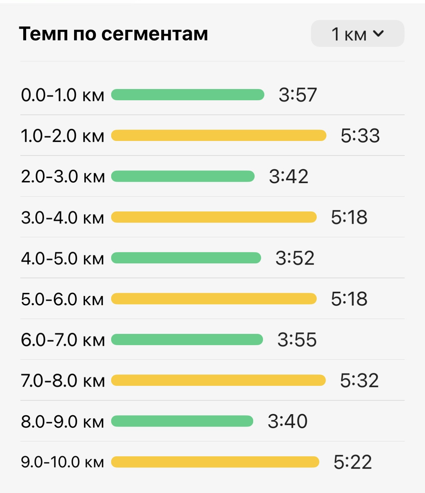Screen dimensions: 425x493
Task: Open the 1 км segment length dropdown
Action: [357, 33]
